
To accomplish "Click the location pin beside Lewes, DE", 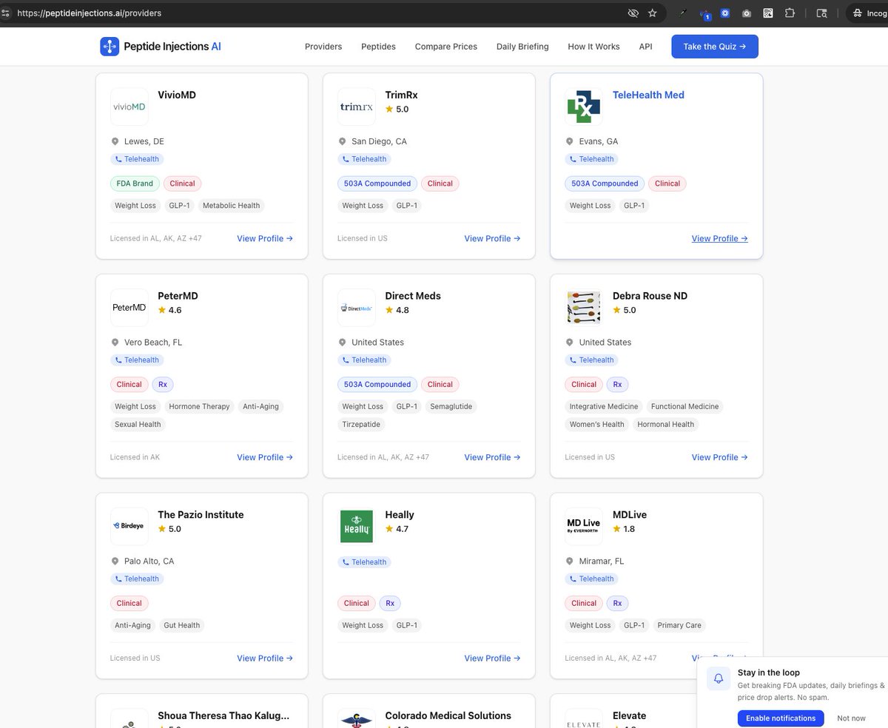I will (115, 141).
